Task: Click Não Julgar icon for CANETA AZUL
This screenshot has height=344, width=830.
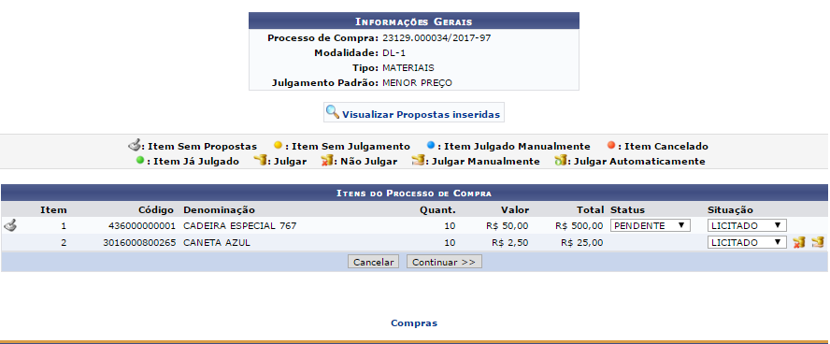Action: click(799, 242)
